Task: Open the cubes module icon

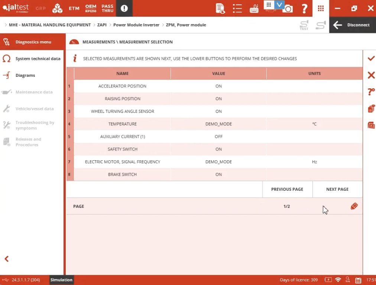Action: [x=57, y=9]
